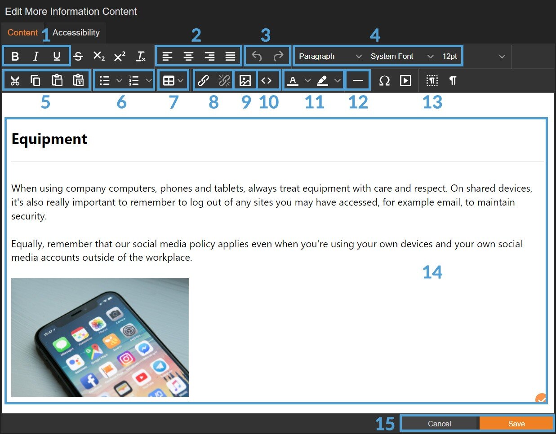Viewport: 556px width, 434px height.
Task: Insert a special character with omega icon
Action: [384, 80]
